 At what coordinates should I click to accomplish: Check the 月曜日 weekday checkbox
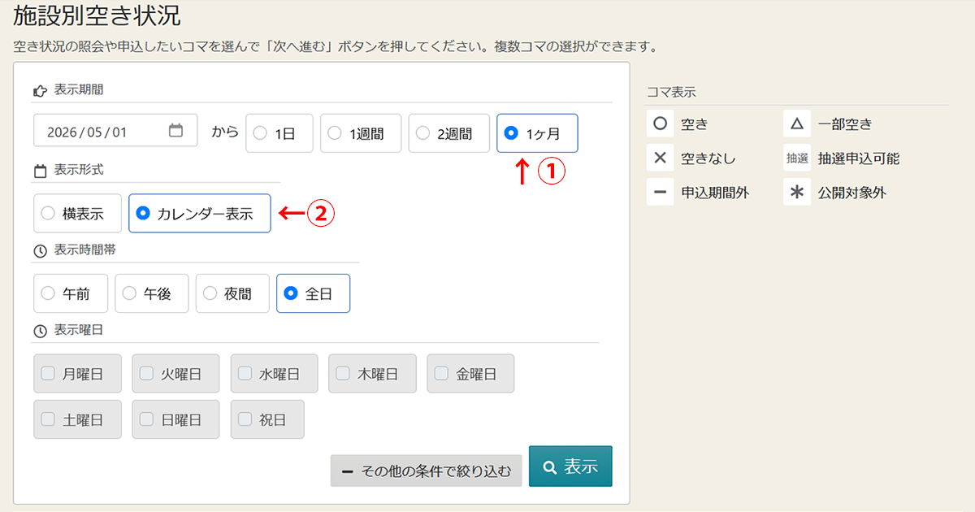pos(48,374)
